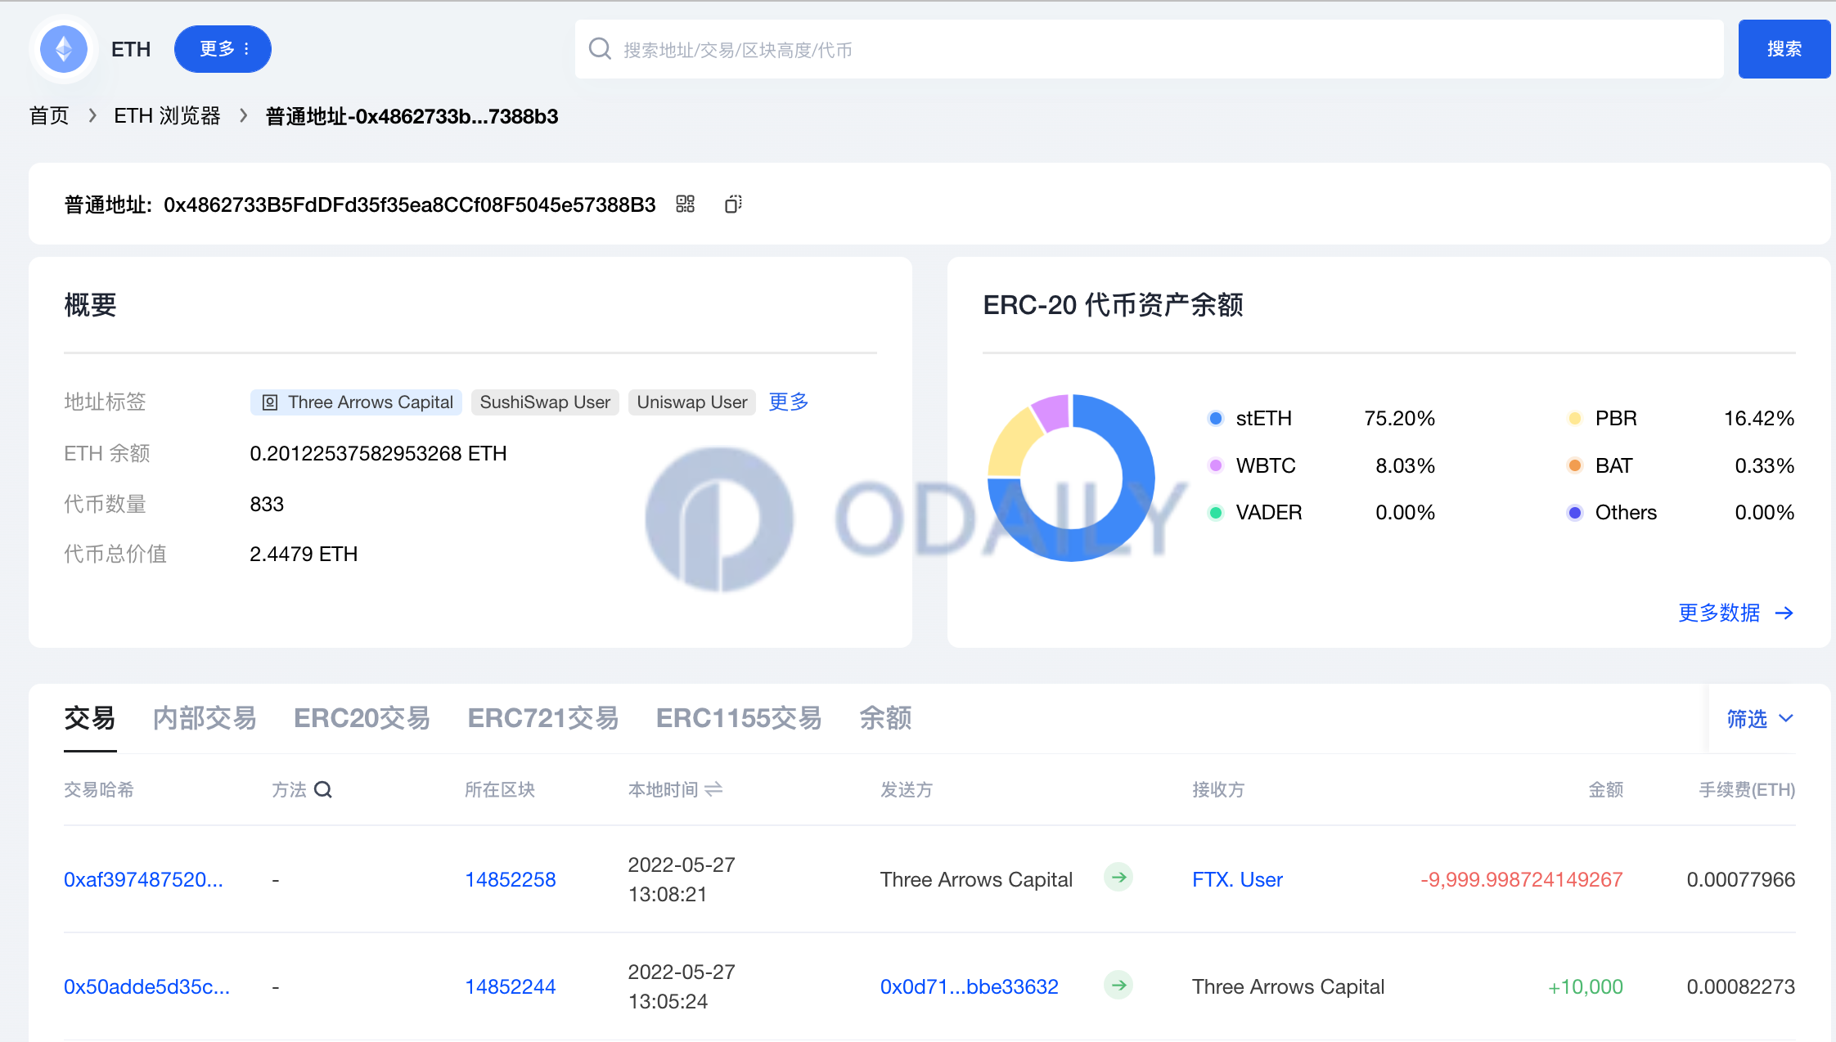Open the 筛选 filter dropdown

coord(1760,719)
